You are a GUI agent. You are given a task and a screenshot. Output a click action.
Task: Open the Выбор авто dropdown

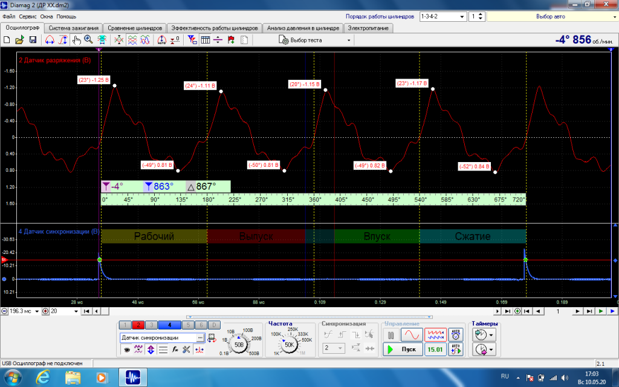point(614,16)
